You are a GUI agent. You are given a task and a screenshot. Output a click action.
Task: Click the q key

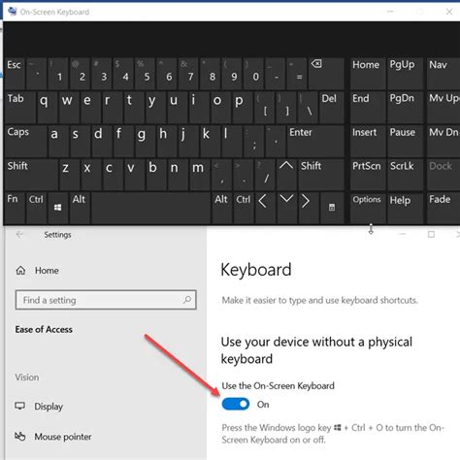tap(47, 107)
